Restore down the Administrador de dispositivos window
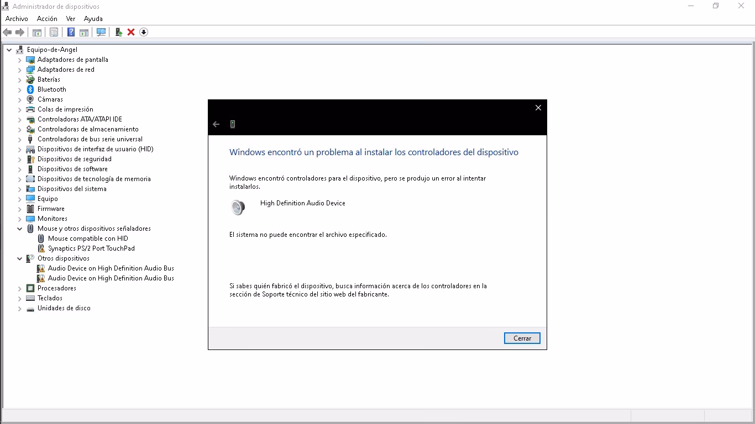The width and height of the screenshot is (755, 424). [716, 6]
